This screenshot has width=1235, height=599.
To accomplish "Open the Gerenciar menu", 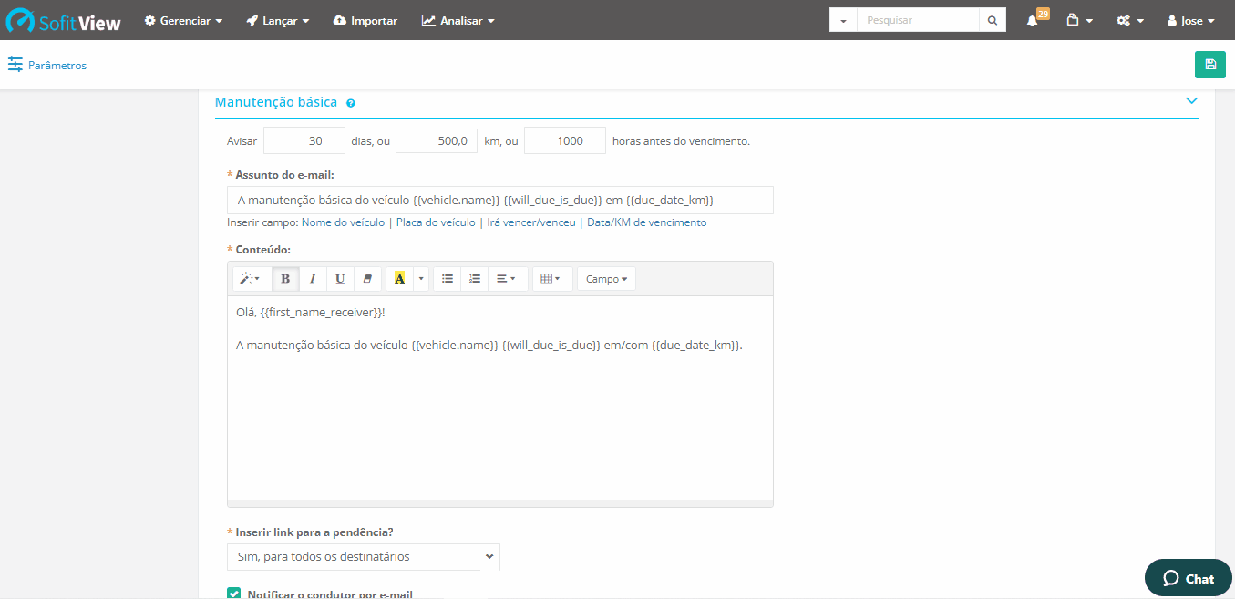I will [x=183, y=20].
